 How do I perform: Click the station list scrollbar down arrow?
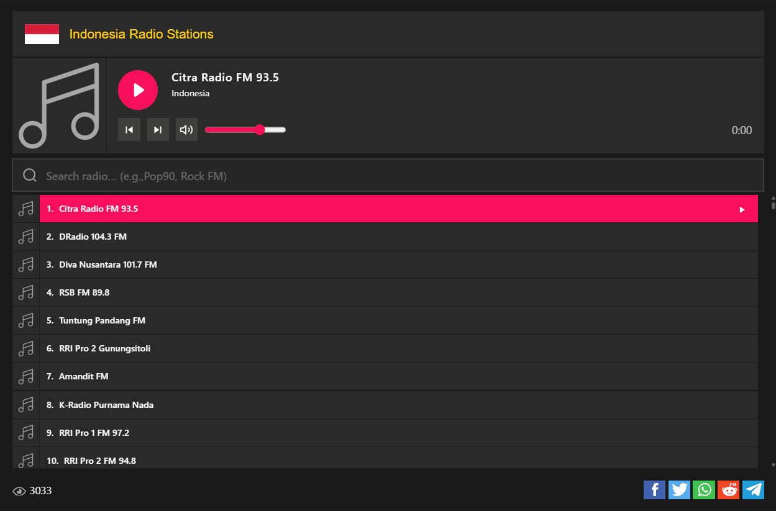773,464
